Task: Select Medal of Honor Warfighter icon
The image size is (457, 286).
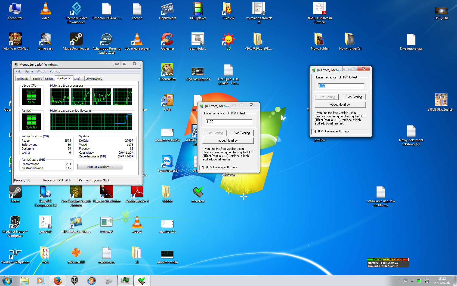Action: click(15, 227)
